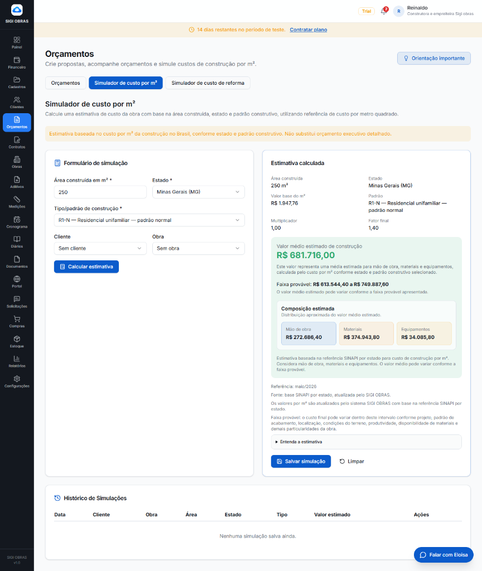Open the 'Falar com Eloisa' chat
482x571 pixels.
tap(444, 555)
